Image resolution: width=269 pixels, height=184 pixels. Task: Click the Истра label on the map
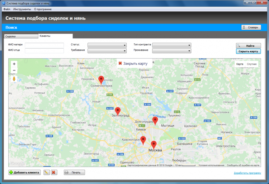click(92, 125)
